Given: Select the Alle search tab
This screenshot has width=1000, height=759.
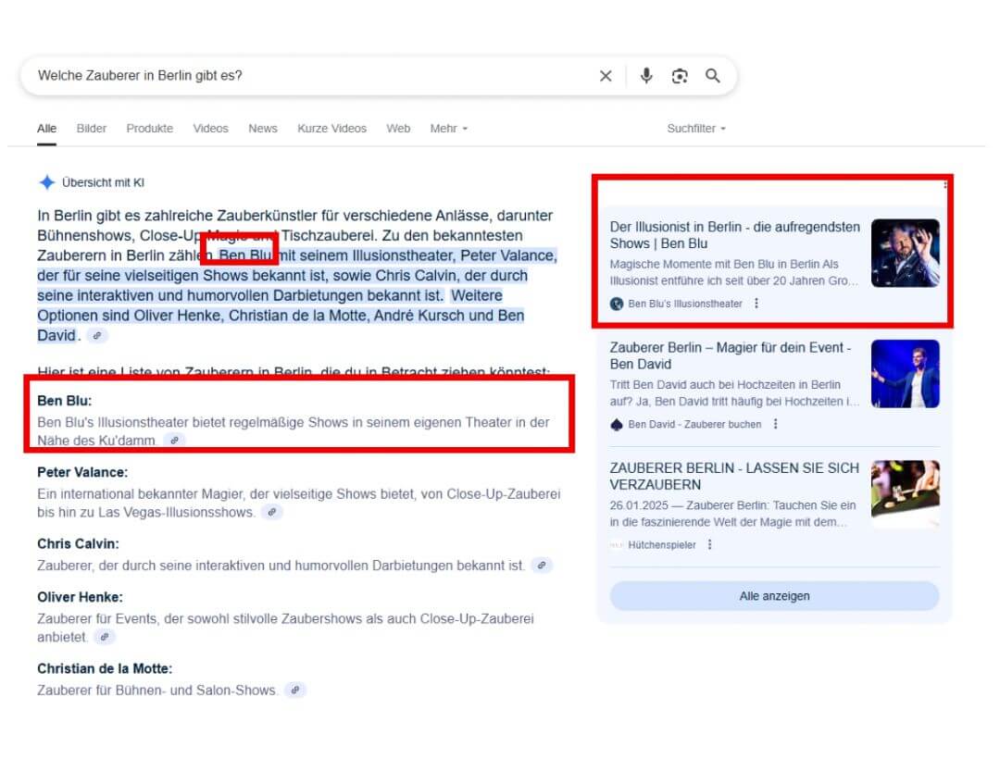Looking at the screenshot, I should click(x=46, y=129).
